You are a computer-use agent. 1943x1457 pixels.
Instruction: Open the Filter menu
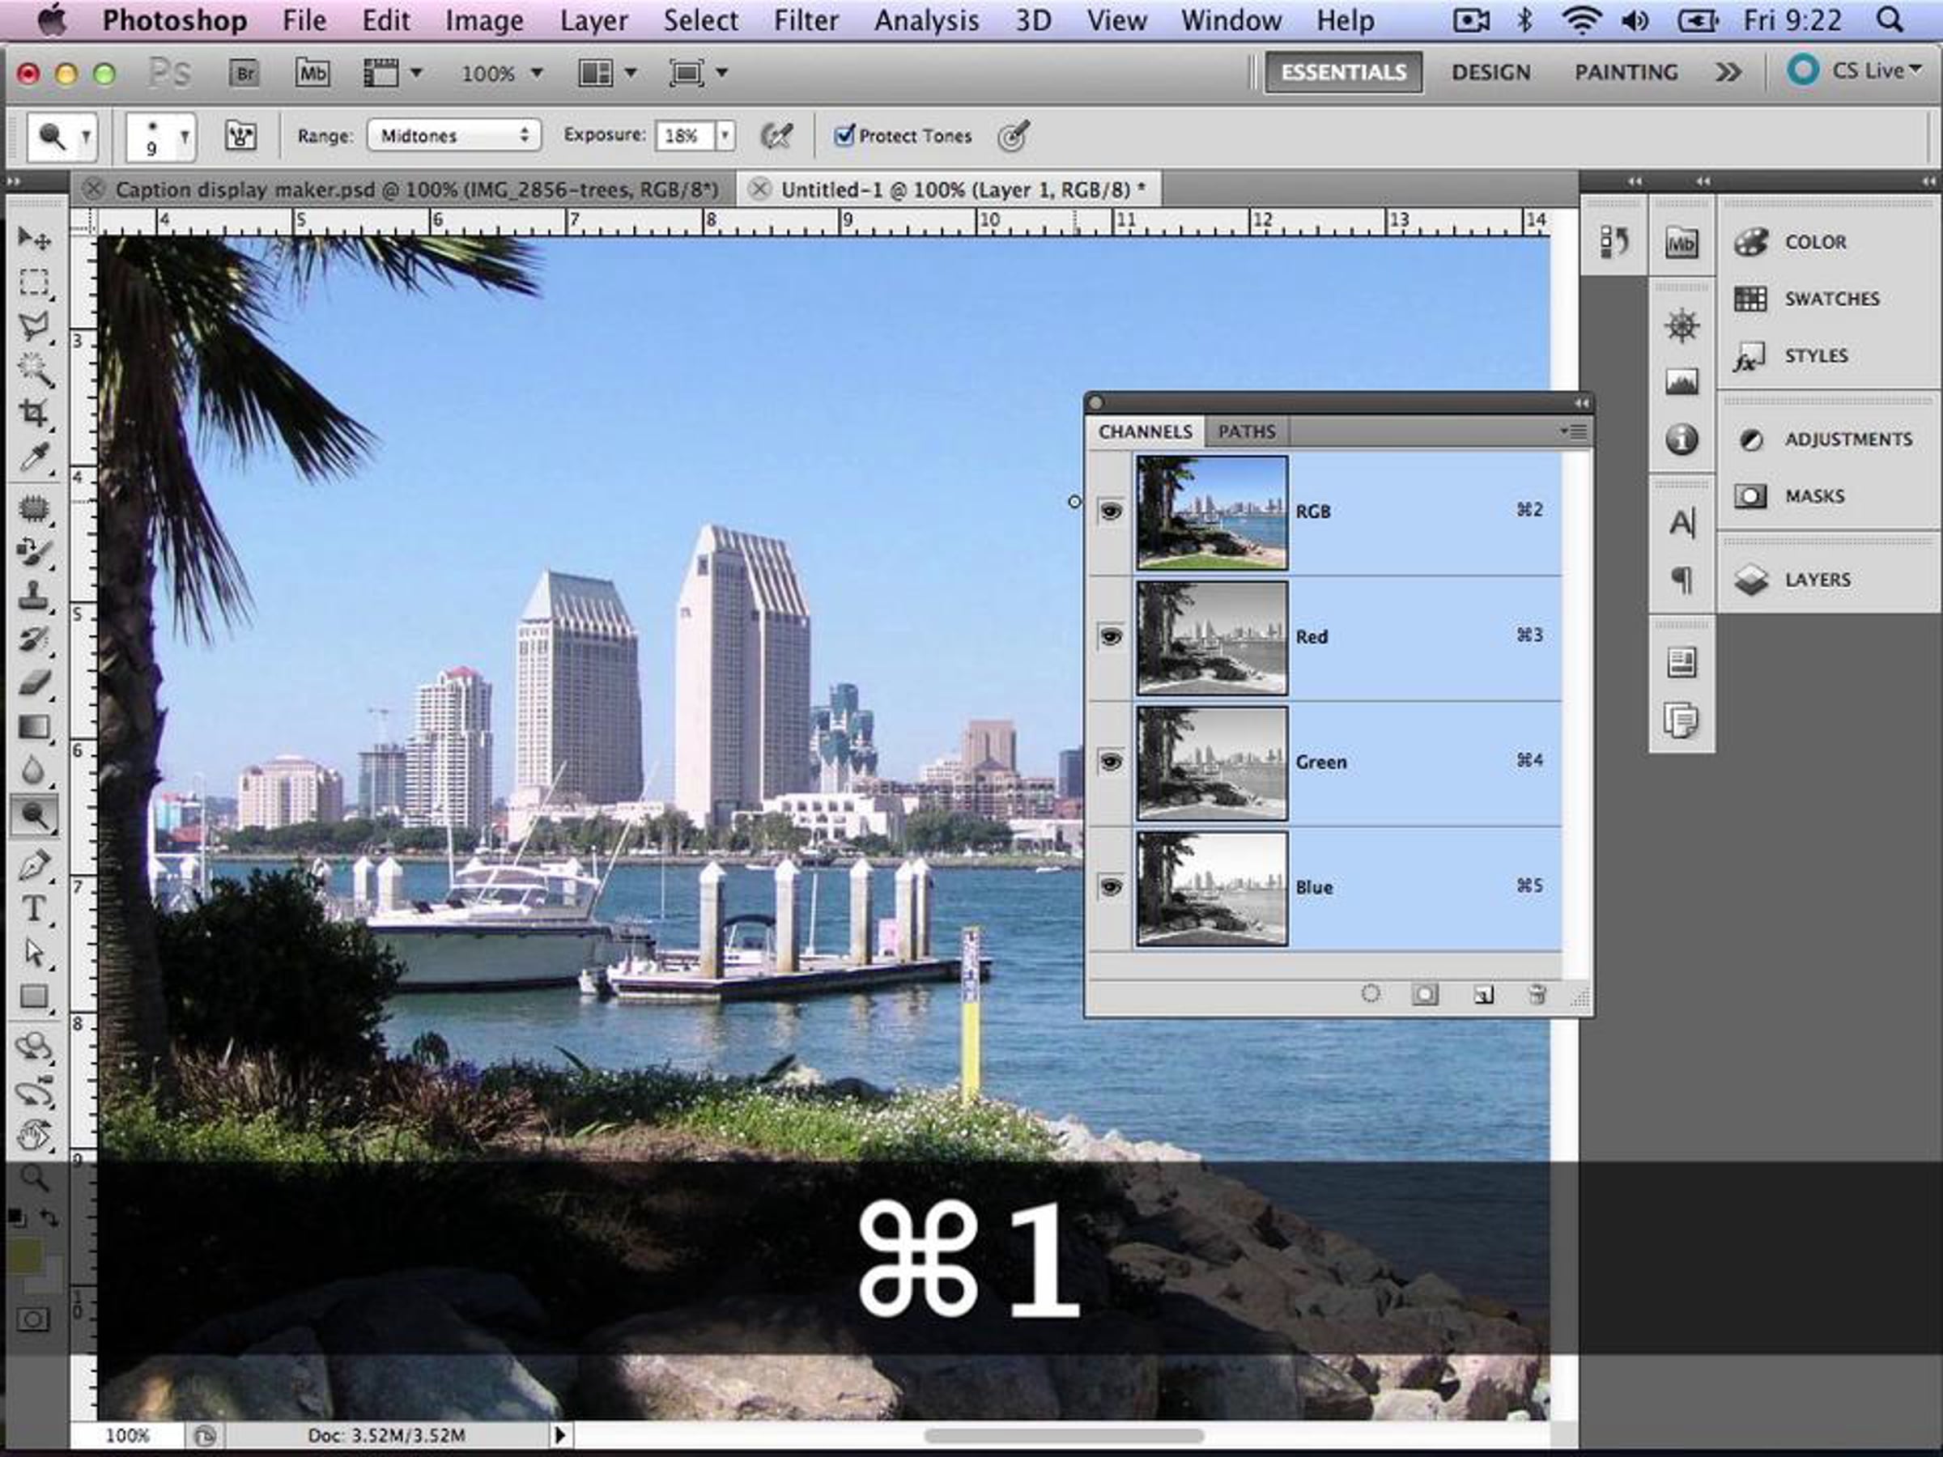(x=805, y=20)
